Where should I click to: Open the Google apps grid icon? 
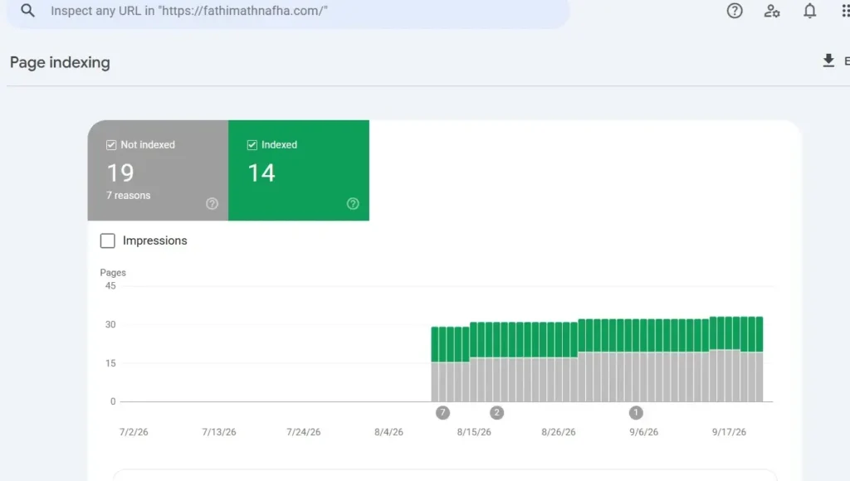pyautogui.click(x=846, y=11)
